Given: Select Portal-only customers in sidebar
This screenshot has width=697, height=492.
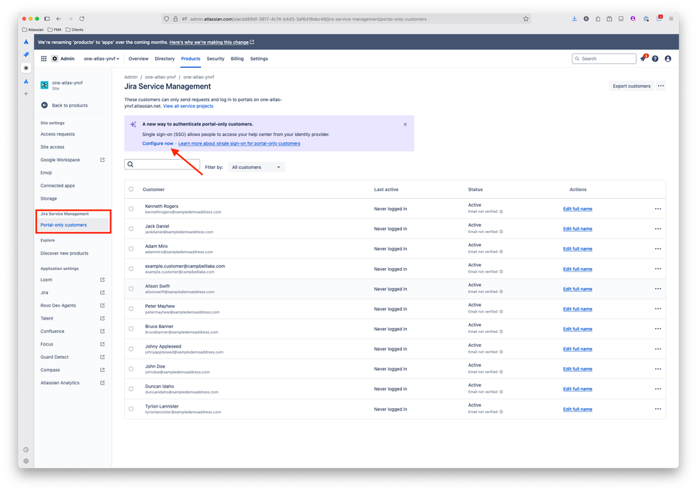Looking at the screenshot, I should point(63,225).
